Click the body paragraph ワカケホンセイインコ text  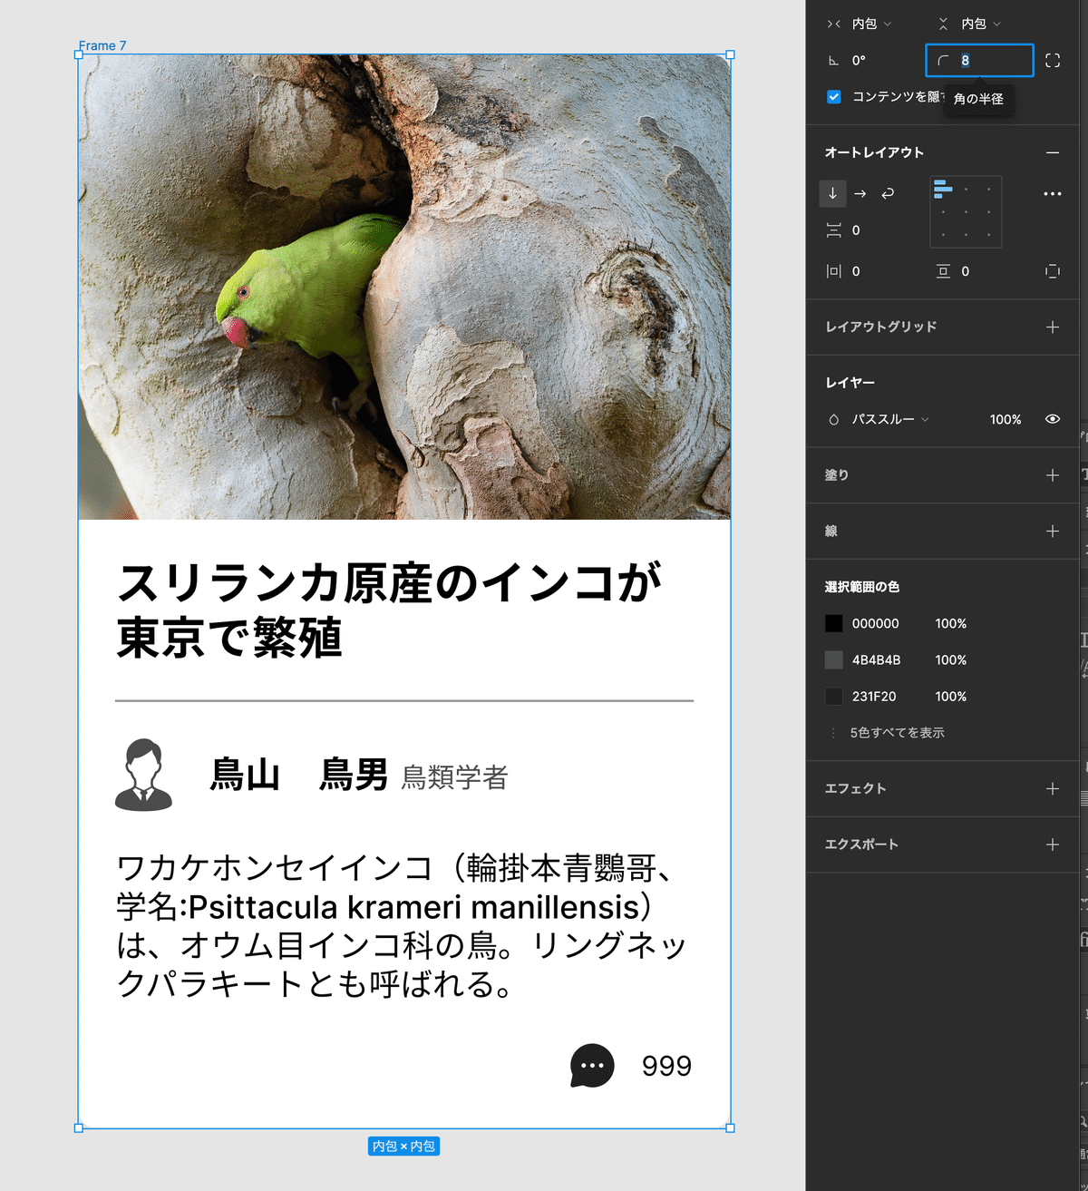(402, 926)
